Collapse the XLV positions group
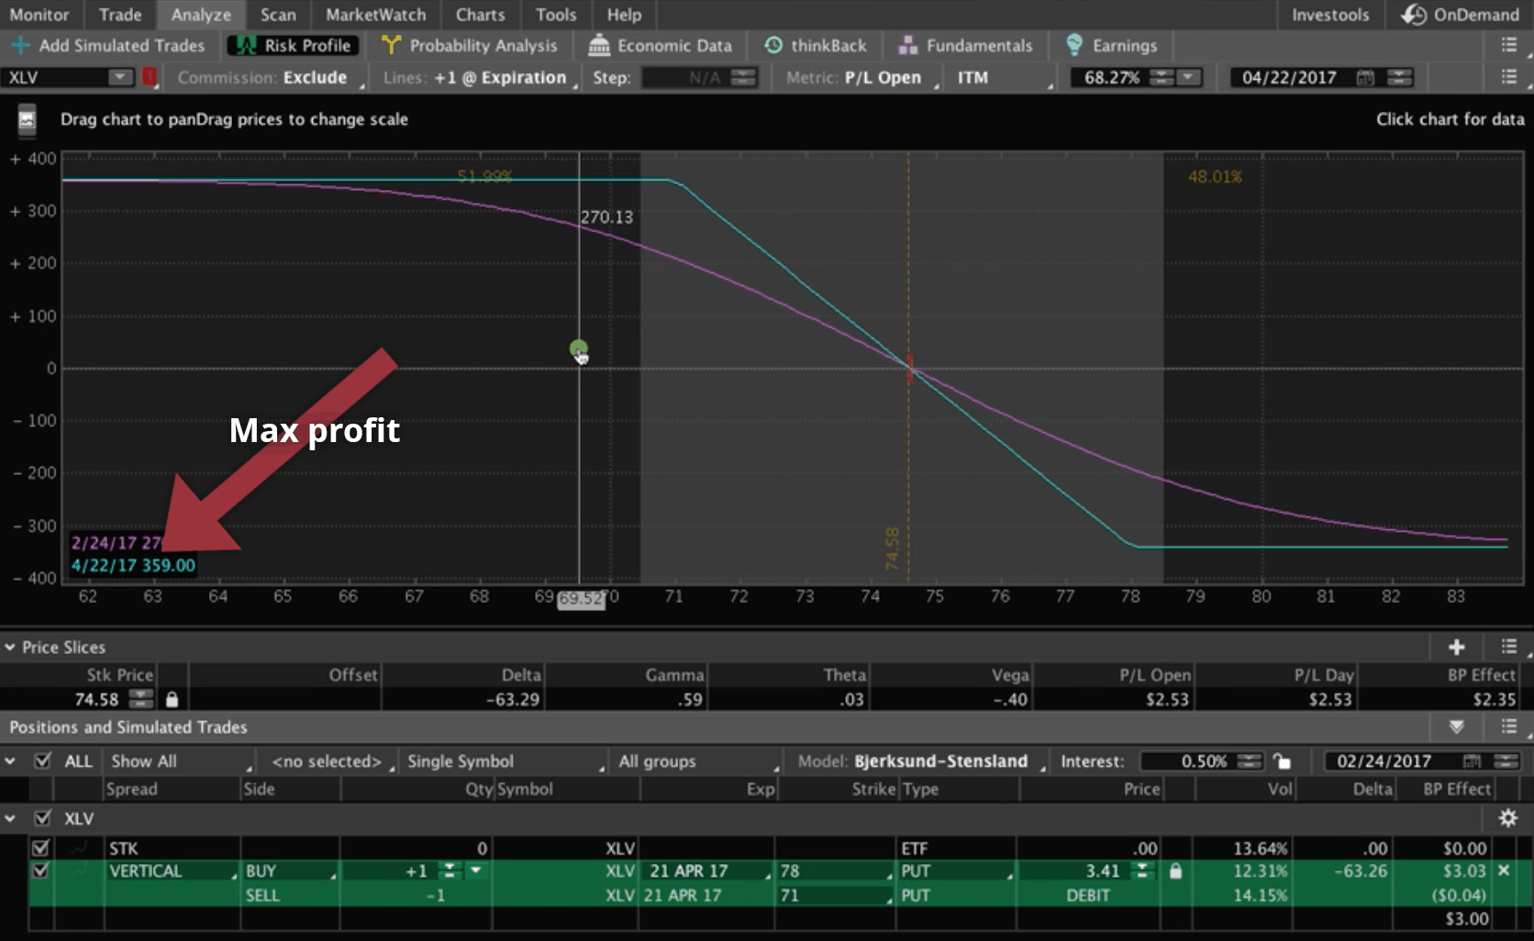Viewport: 1534px width, 941px height. [x=10, y=818]
